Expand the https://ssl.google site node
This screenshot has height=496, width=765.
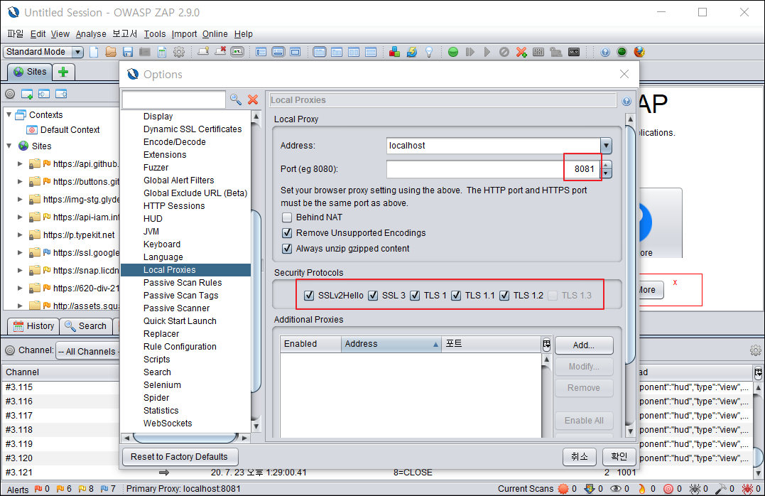[20, 252]
